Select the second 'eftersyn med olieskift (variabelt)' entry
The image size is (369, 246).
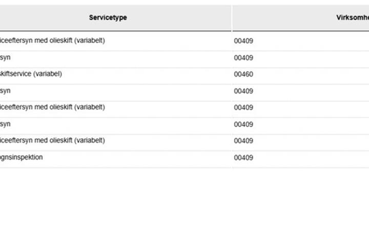click(x=52, y=107)
